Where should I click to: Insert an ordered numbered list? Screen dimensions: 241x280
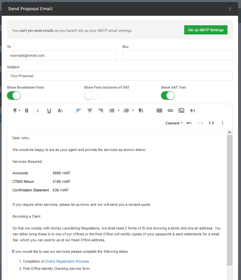pyautogui.click(x=126, y=111)
